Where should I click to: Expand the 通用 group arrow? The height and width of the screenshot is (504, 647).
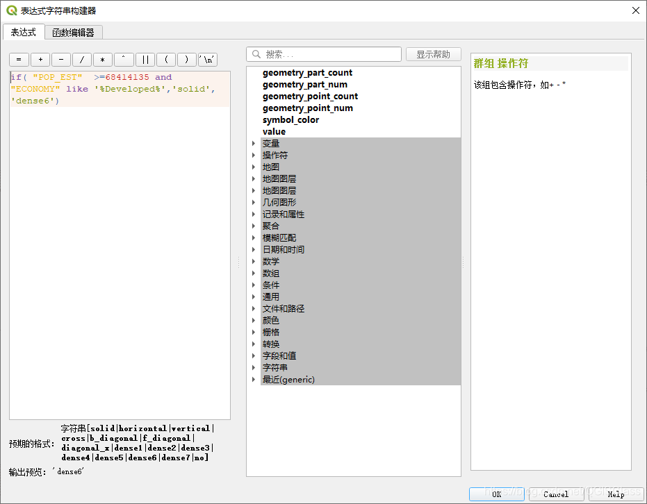coord(254,296)
